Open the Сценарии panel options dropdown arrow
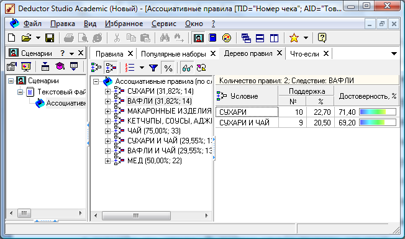Screen dimensions: 405x239 click(71, 53)
